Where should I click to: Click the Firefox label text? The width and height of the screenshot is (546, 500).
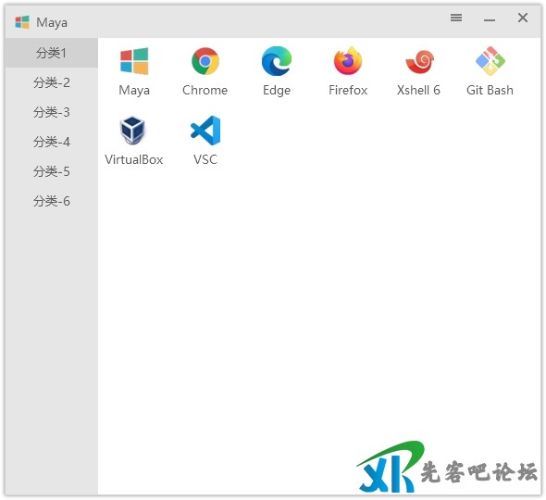pyautogui.click(x=348, y=90)
